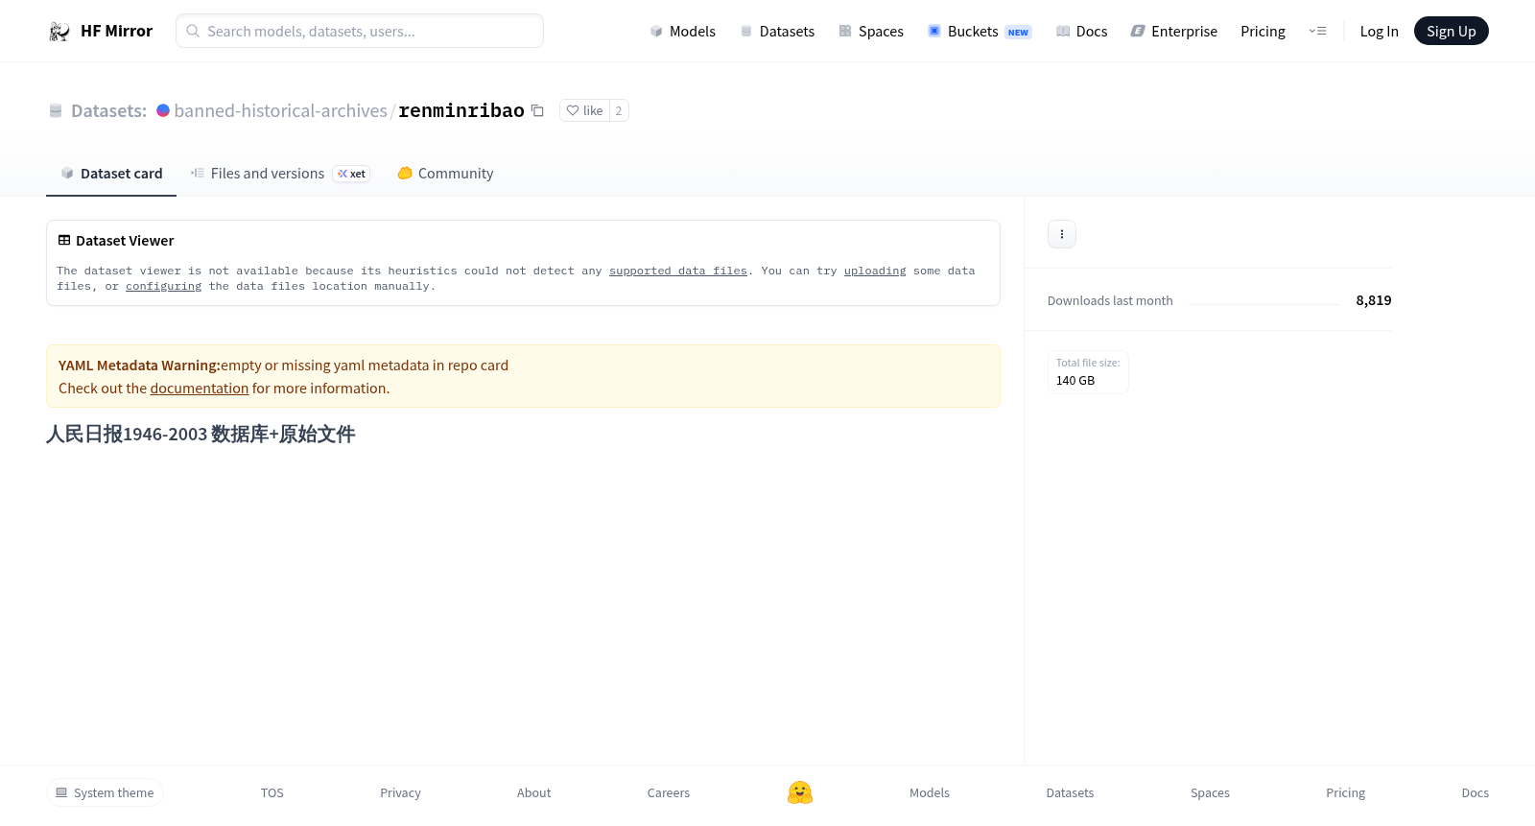Click the Sign Up button

tap(1452, 31)
